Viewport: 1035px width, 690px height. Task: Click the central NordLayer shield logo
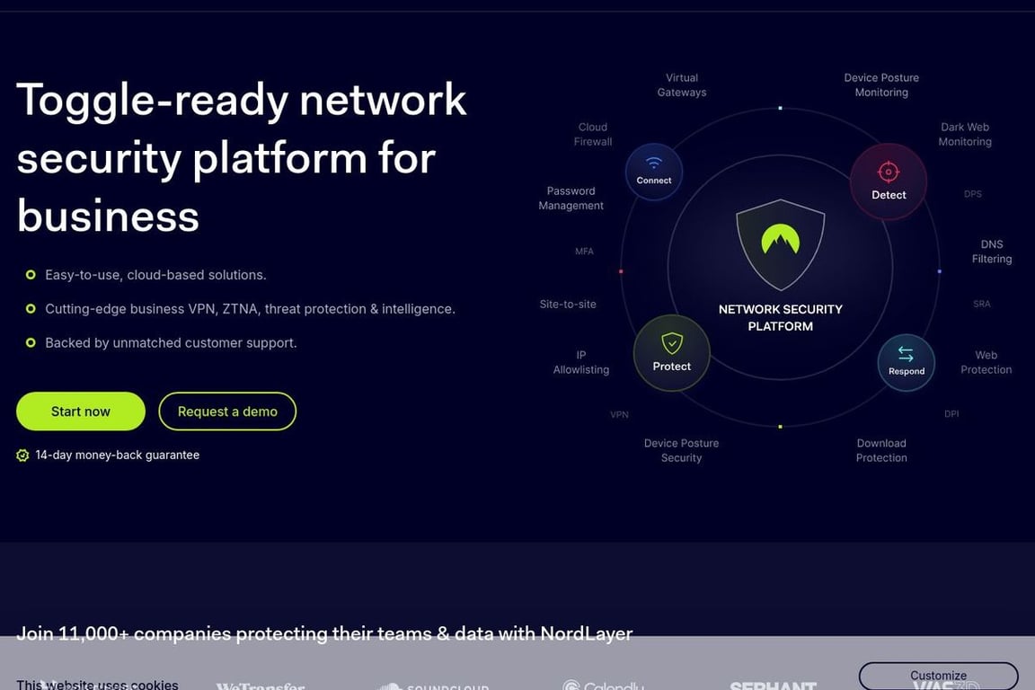click(780, 244)
